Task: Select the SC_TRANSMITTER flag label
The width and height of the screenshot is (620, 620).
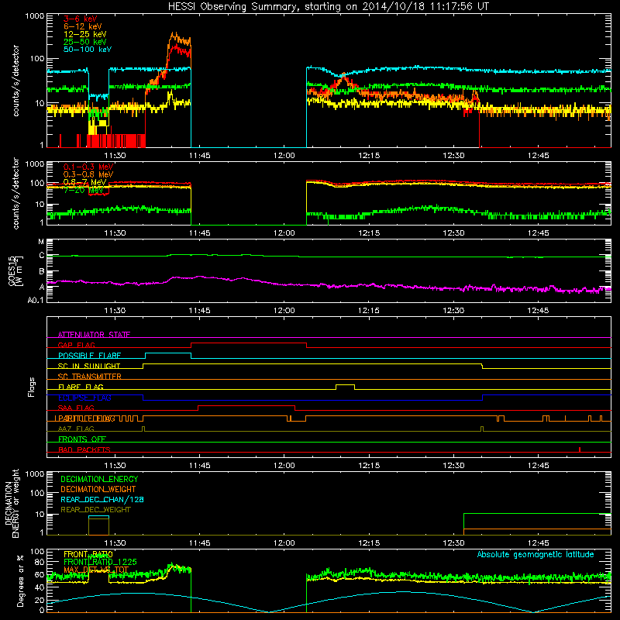Action: point(90,377)
